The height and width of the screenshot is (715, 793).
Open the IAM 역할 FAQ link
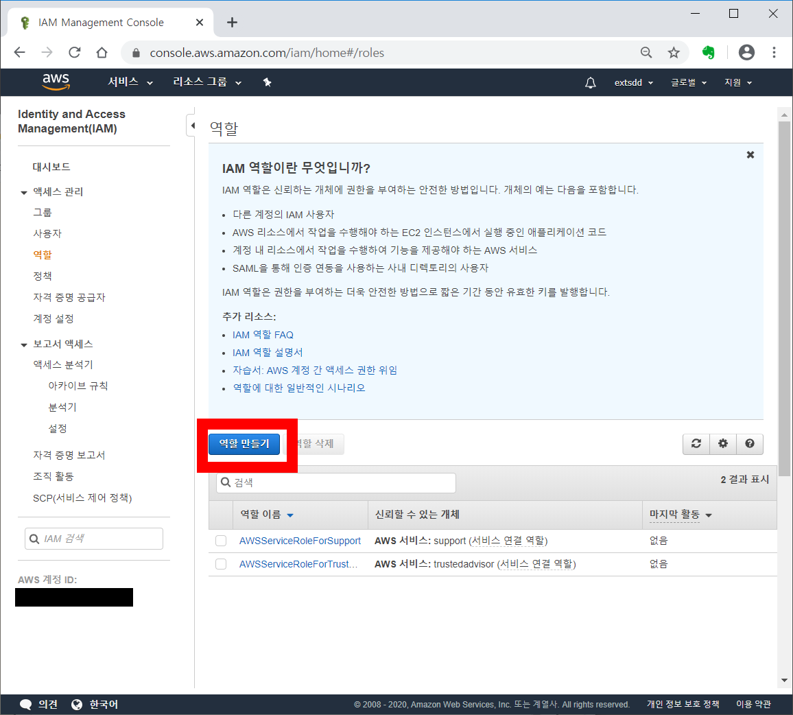click(263, 335)
